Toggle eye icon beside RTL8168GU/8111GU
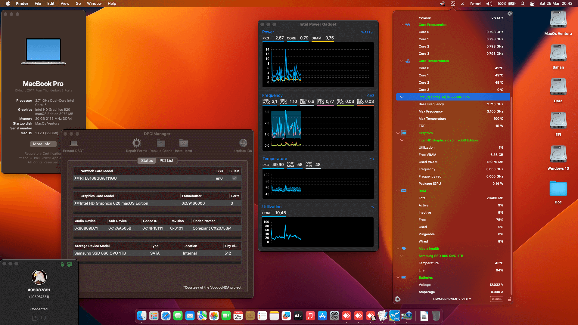The height and width of the screenshot is (325, 578). pyautogui.click(x=77, y=178)
